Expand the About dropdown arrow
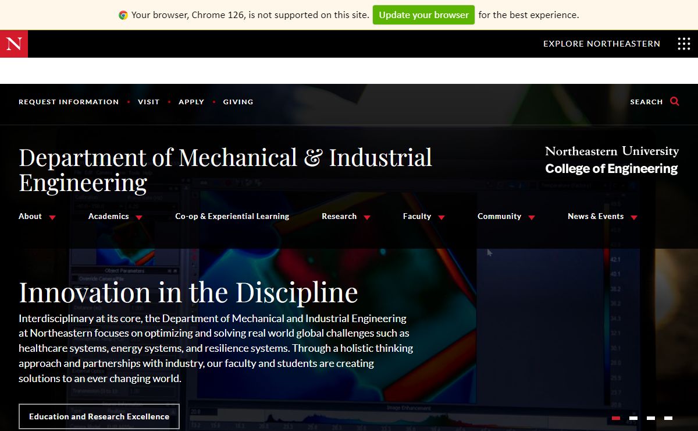The height and width of the screenshot is (431, 698). click(x=52, y=217)
